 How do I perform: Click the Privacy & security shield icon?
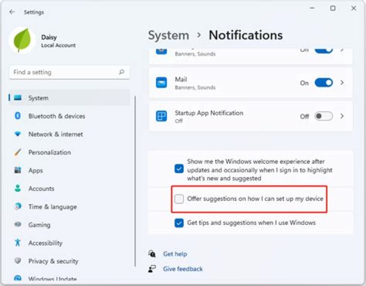click(x=18, y=261)
